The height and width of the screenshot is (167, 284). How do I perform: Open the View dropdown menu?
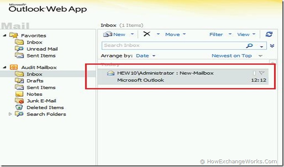[x=246, y=34]
